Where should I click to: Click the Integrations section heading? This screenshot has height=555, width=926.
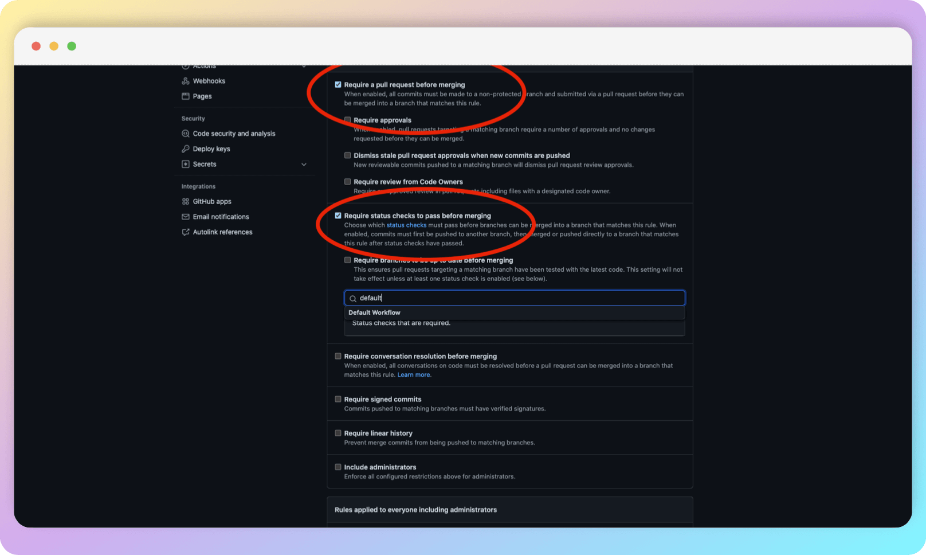[x=198, y=186]
